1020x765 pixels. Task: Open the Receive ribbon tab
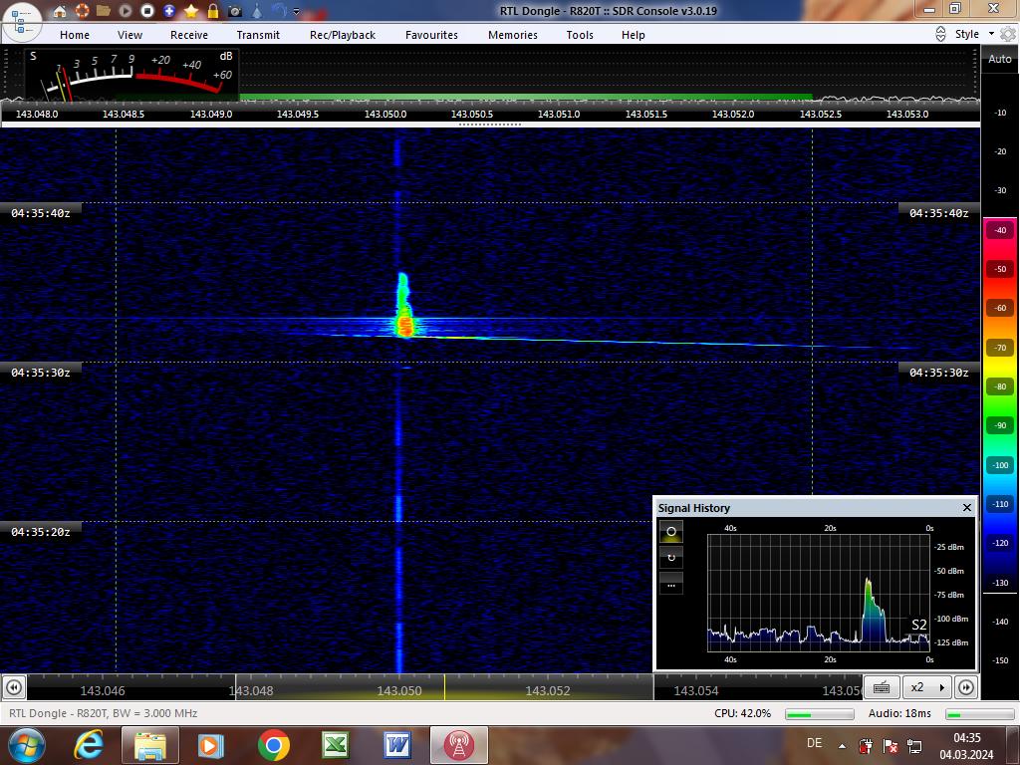(189, 35)
